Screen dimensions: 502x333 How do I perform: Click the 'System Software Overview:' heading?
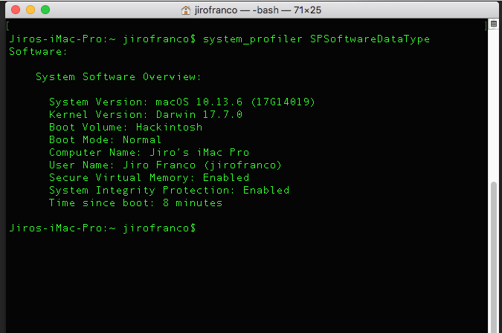point(118,76)
